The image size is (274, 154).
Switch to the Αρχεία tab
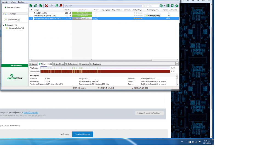click(33, 64)
